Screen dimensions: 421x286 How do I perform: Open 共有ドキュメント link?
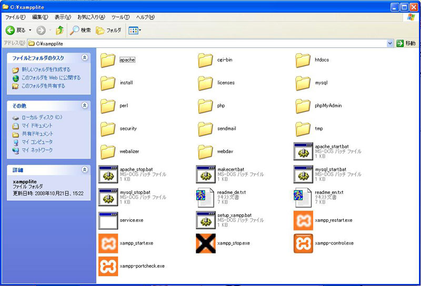point(37,134)
